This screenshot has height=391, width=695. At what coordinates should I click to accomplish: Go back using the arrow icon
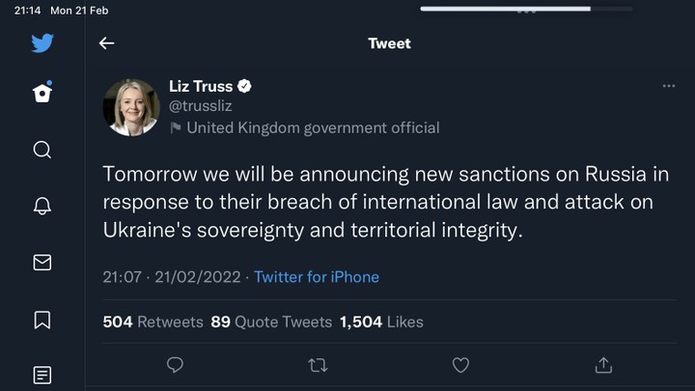[106, 43]
